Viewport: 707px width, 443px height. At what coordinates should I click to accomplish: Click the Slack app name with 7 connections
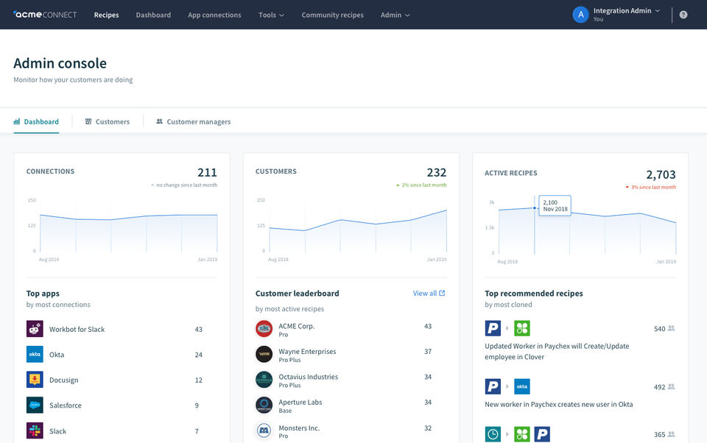(x=57, y=431)
